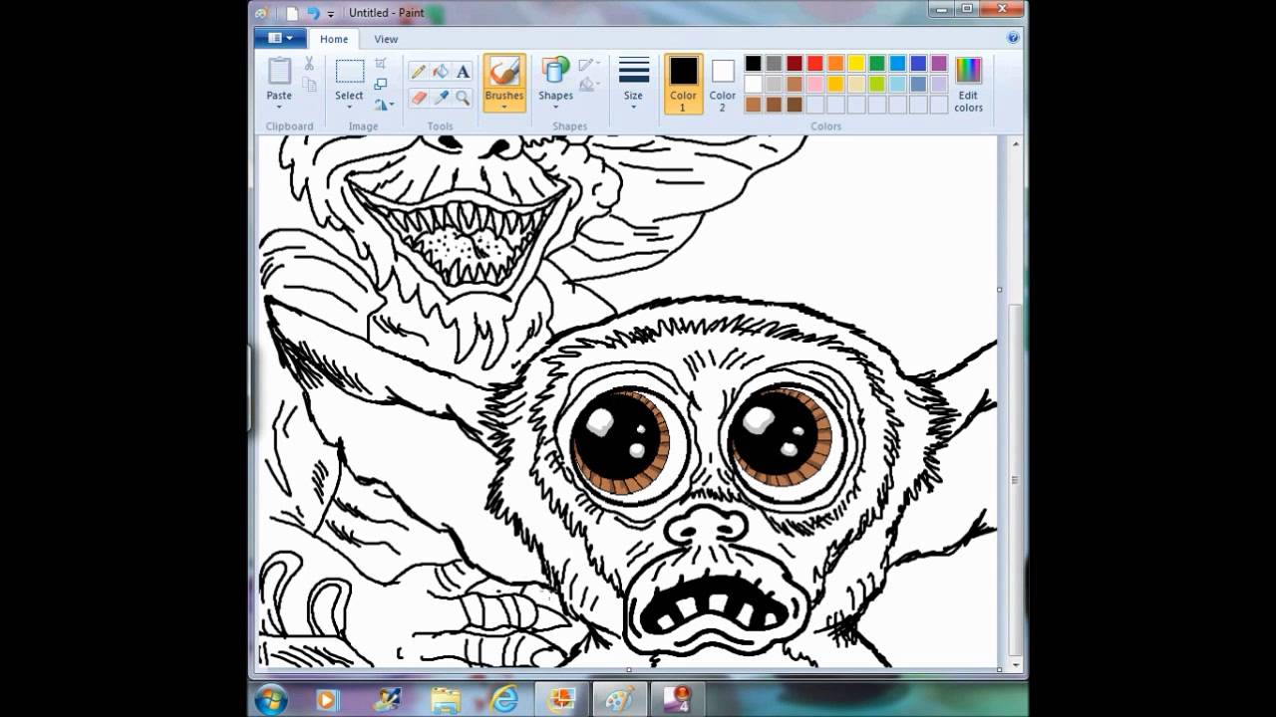Image resolution: width=1276 pixels, height=717 pixels.
Task: Select the Text tool
Action: tap(463, 72)
